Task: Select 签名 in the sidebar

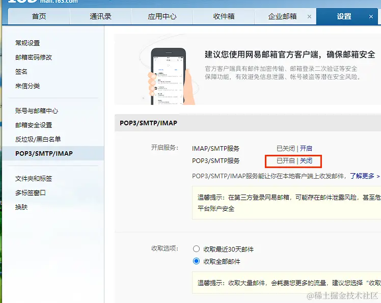Action: [x=21, y=71]
